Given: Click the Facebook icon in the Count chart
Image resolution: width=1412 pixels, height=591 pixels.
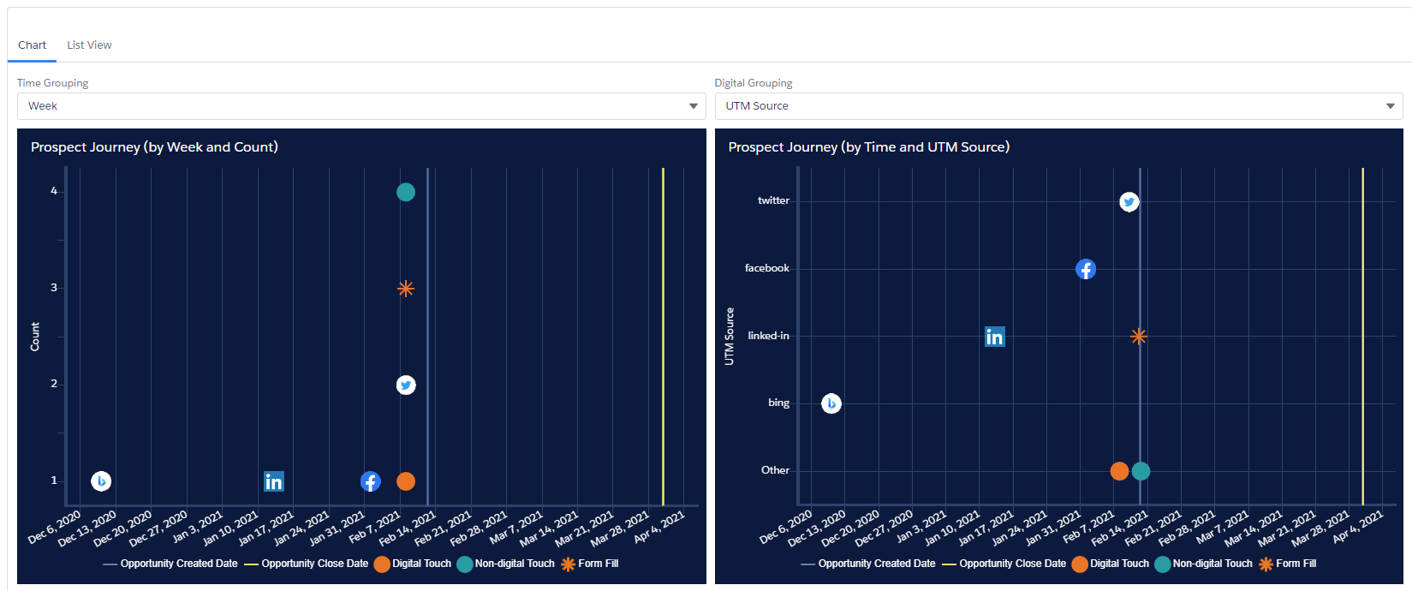Looking at the screenshot, I should click(370, 481).
